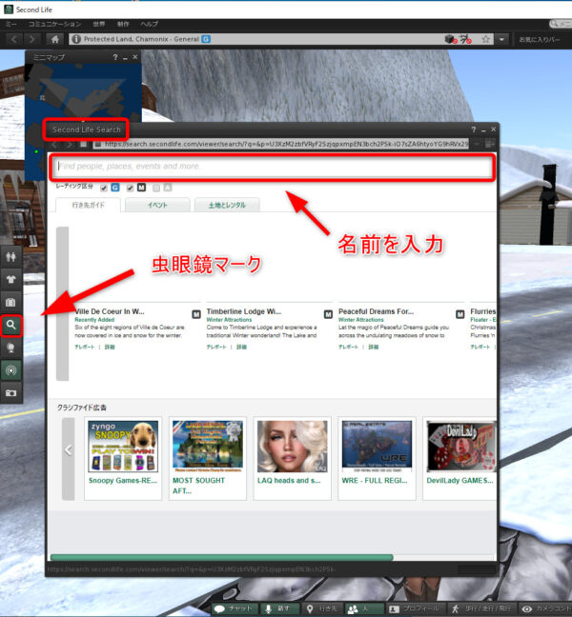The width and height of the screenshot is (572, 617).
Task: Go back in the Search window browser
Action: pyautogui.click(x=54, y=145)
